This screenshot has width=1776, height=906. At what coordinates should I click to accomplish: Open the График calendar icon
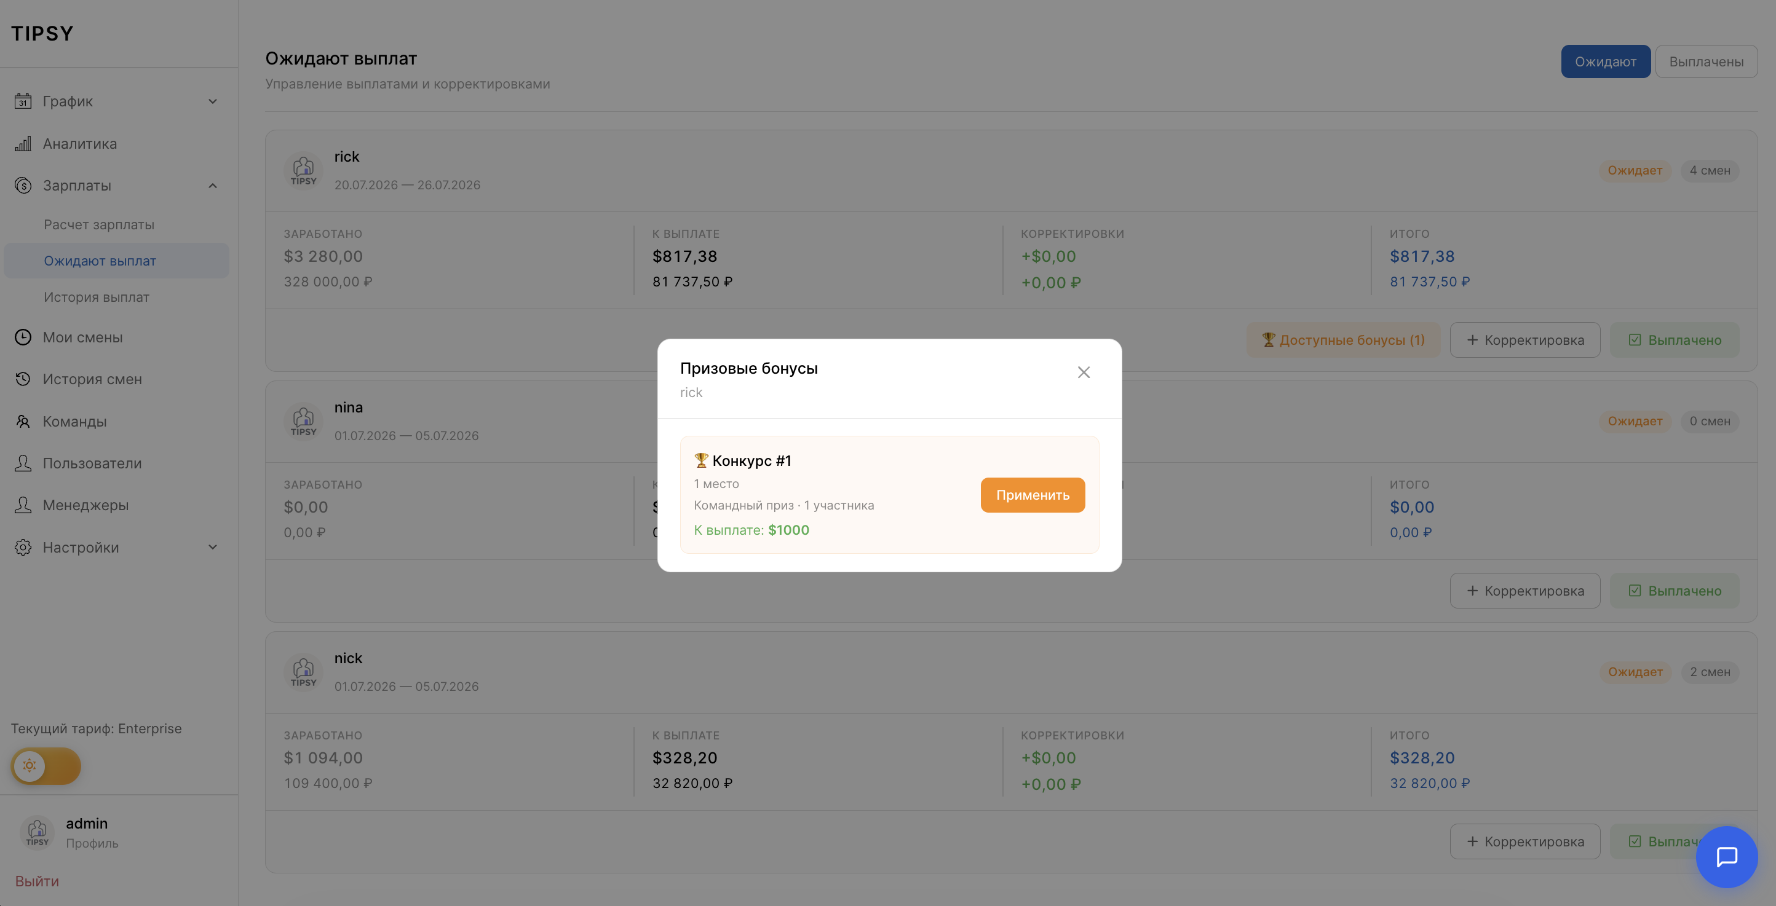pos(23,101)
